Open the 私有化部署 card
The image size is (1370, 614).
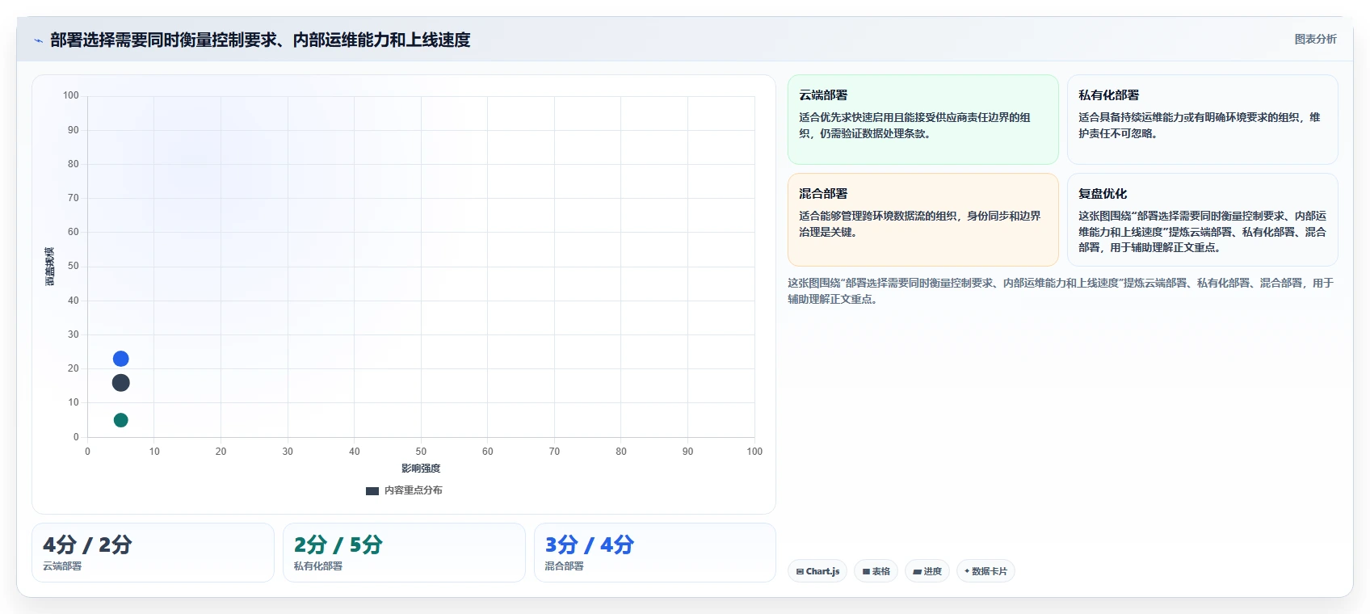[x=1202, y=120]
